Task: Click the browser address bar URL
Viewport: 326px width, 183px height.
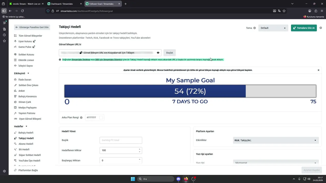Action: point(87,11)
